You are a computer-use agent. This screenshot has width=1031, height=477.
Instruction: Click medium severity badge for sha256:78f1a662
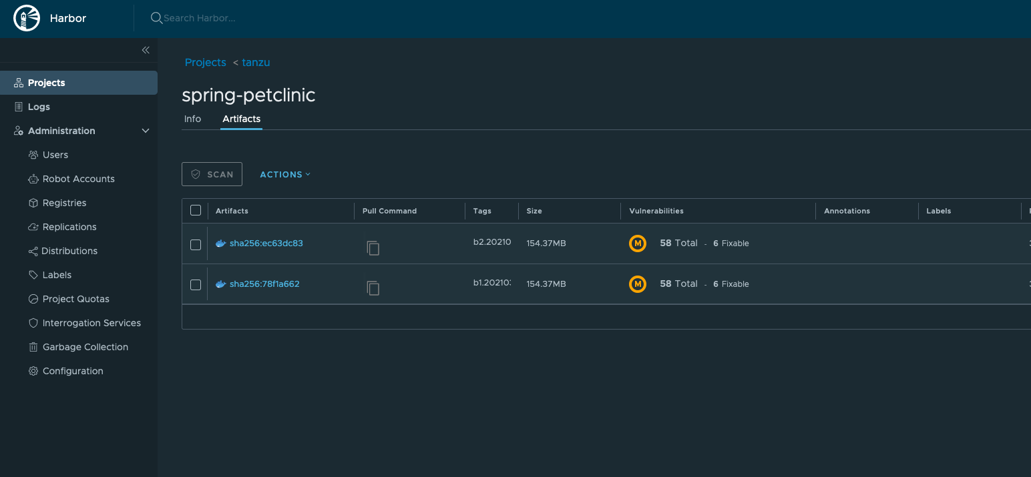click(638, 284)
